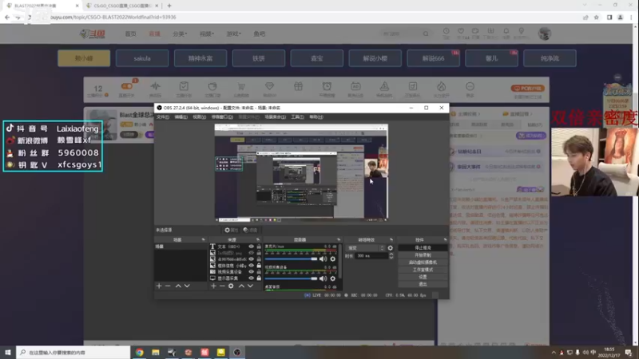Open File Explorer from the Windows taskbar
Image resolution: width=639 pixels, height=359 pixels.
pyautogui.click(x=156, y=353)
